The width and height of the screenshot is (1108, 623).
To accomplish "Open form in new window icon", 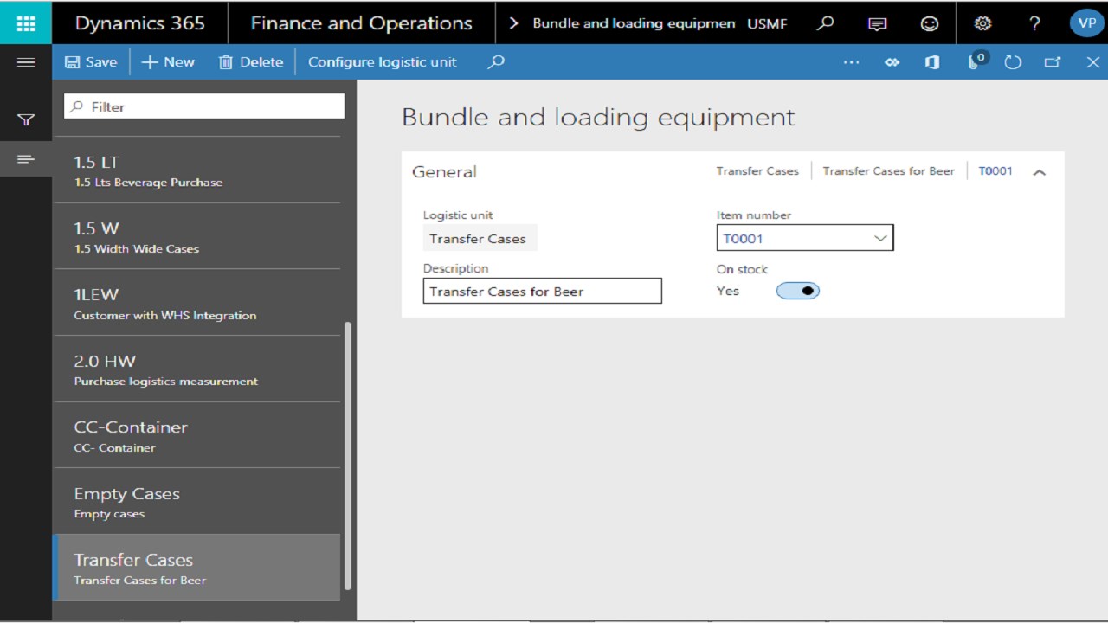I will coord(1053,62).
